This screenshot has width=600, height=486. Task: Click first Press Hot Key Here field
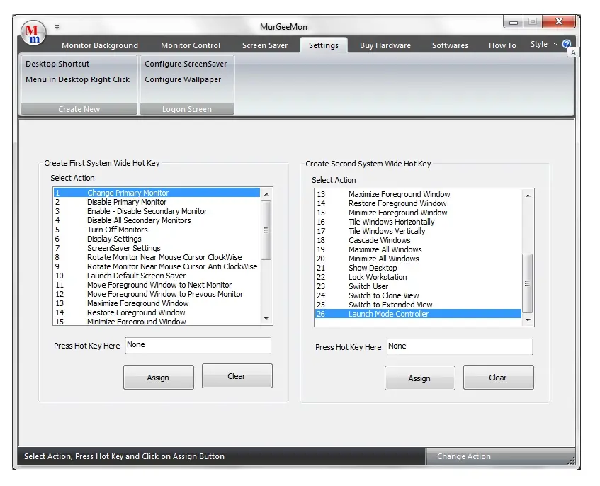coord(198,345)
